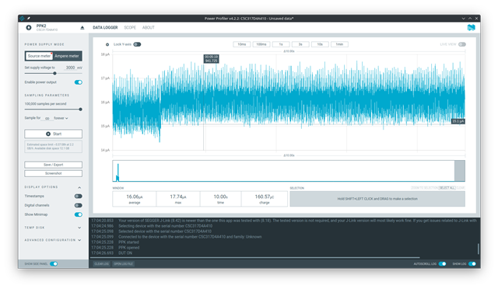Turn off Show Log switch
Viewport: 498px width, 289px height.
[x=472, y=264]
